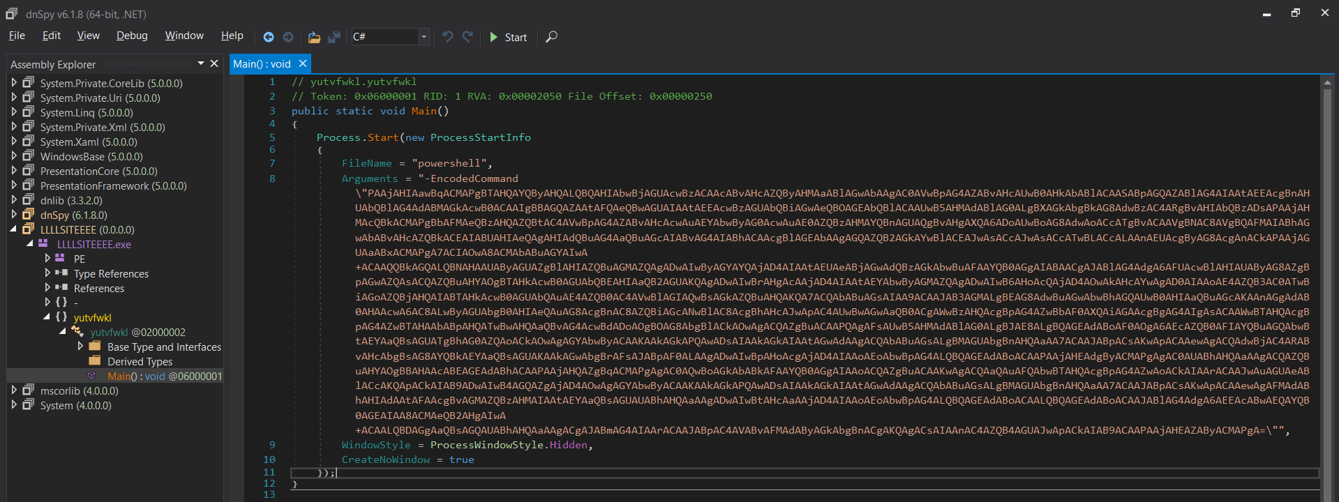Image resolution: width=1339 pixels, height=502 pixels.
Task: Click the PE node icon
Action: (x=60, y=258)
